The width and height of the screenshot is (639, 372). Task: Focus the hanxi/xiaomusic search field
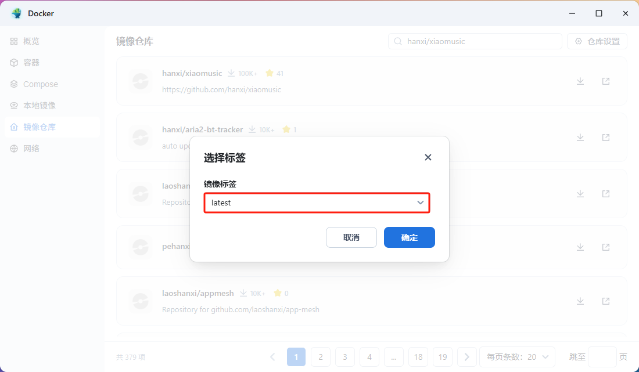tap(475, 41)
